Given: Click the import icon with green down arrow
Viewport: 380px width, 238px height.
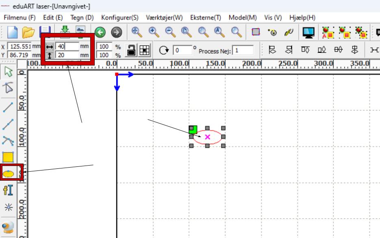Looking at the screenshot, I should pyautogui.click(x=65, y=32).
